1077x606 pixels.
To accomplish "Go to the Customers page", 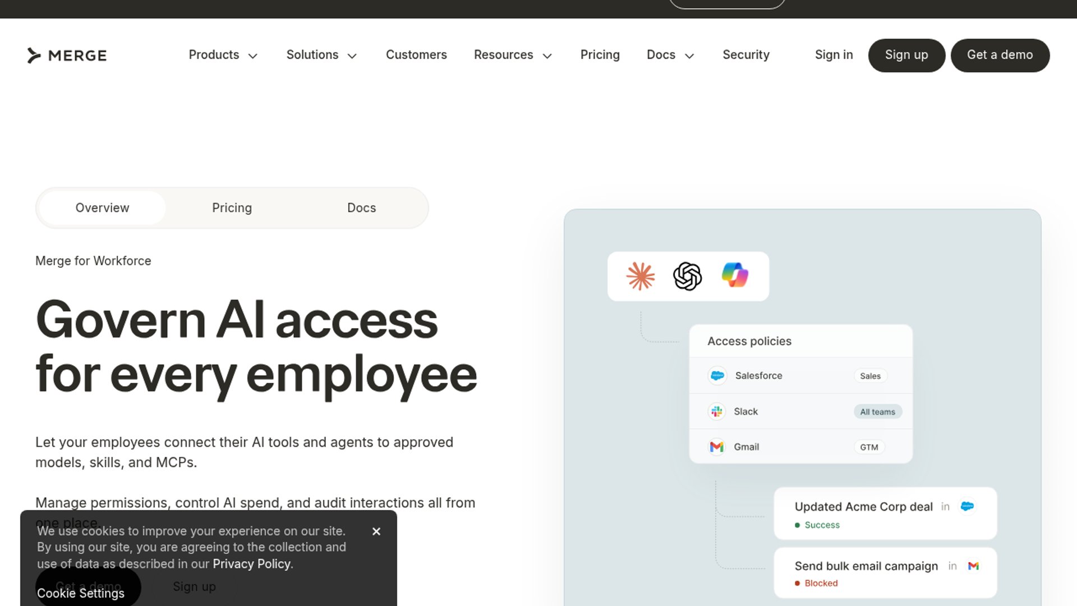I will point(416,55).
